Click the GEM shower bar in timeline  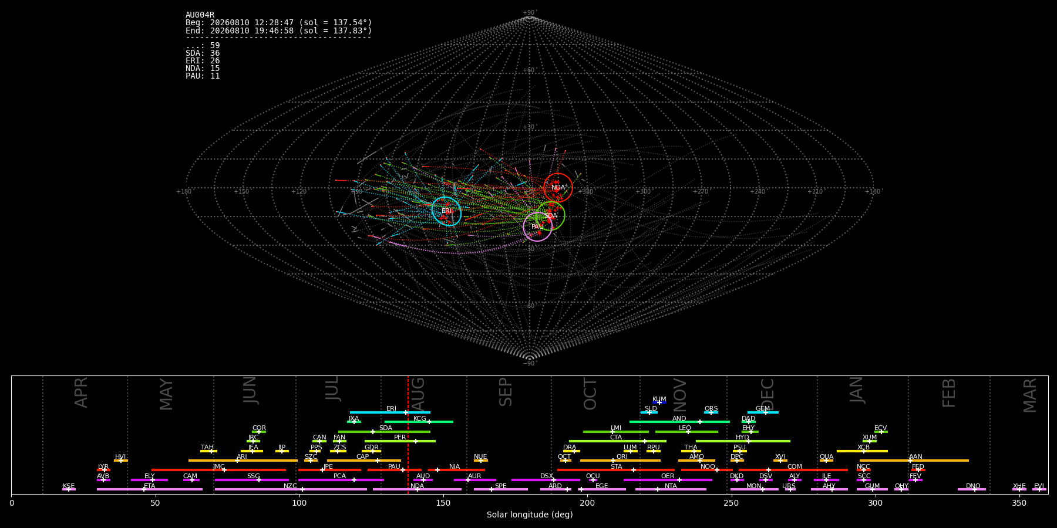click(x=763, y=412)
